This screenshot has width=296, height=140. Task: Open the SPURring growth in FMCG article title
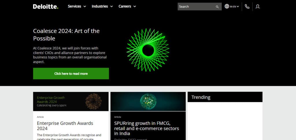[x=147, y=128]
